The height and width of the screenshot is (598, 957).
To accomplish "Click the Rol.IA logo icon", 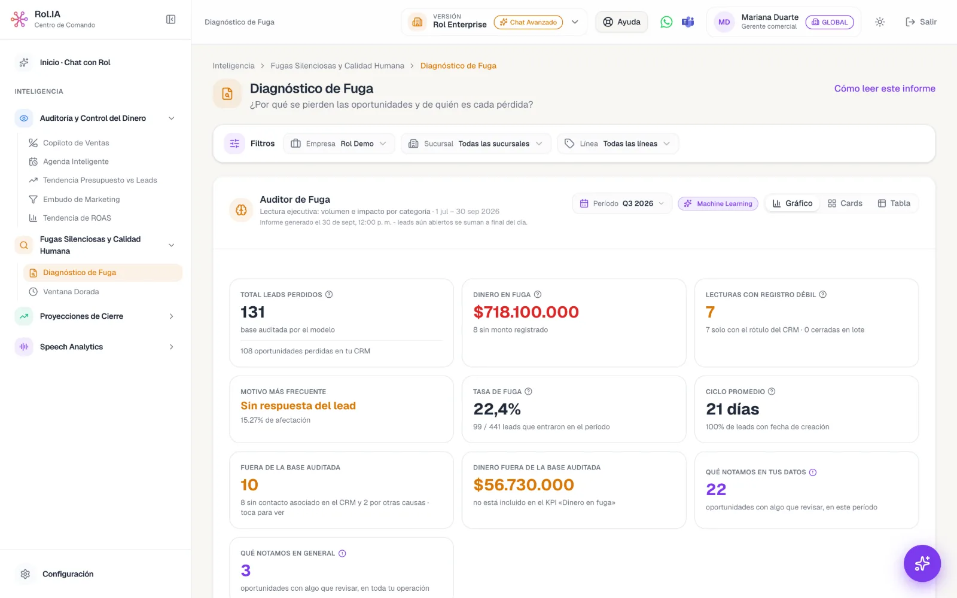I will 19,20.
